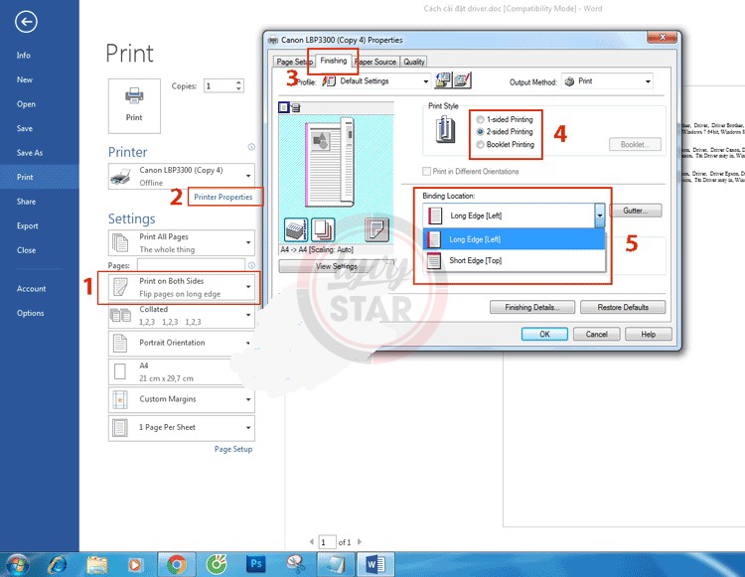Open Finishing Details

point(532,307)
